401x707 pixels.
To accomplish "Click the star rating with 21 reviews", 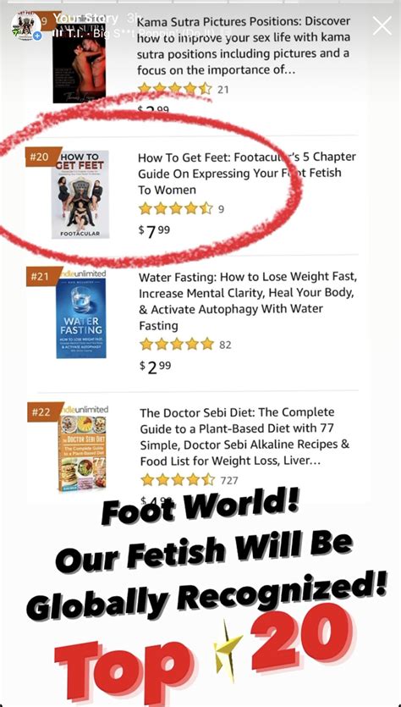I will click(x=184, y=89).
